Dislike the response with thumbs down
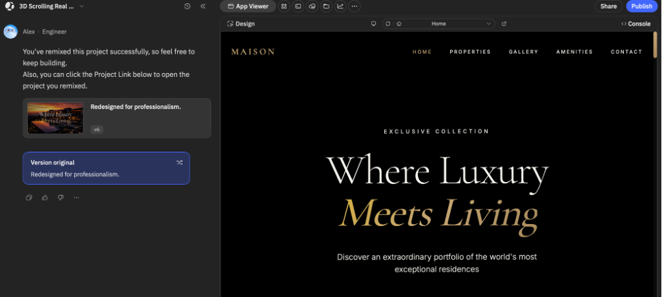 [61, 198]
